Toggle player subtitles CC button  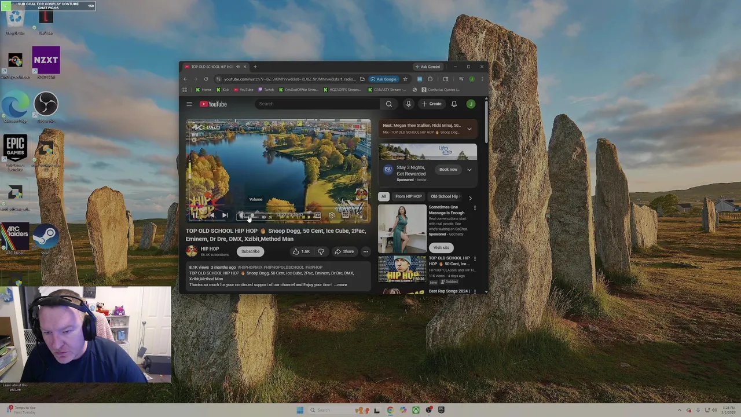(317, 215)
